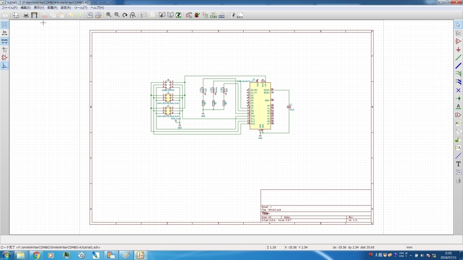
Task: Open the ツール(T) menu
Action: click(x=80, y=8)
